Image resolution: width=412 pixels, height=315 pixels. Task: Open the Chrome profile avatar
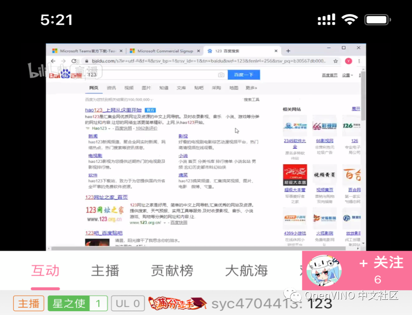click(x=348, y=61)
